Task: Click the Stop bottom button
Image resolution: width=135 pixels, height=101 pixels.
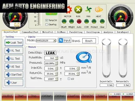Action: click(x=34, y=96)
